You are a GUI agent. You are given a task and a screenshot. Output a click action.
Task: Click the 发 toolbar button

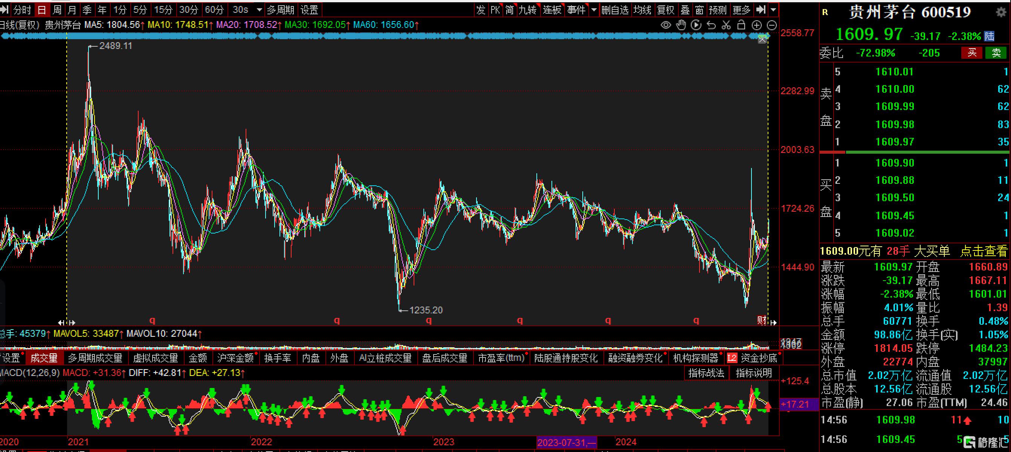coord(481,10)
